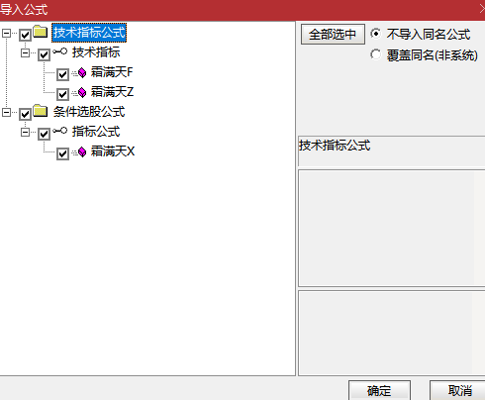The height and width of the screenshot is (400, 485).
Task: Click the key icon next to 技术指标
Action: click(59, 51)
